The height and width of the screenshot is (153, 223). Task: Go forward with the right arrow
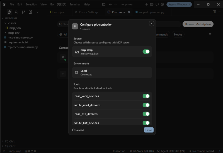pos(116,4)
